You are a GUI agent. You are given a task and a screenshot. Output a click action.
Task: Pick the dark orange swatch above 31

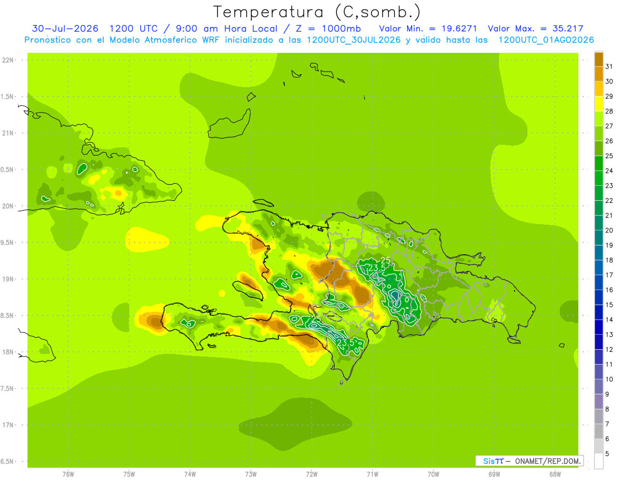coord(599,59)
